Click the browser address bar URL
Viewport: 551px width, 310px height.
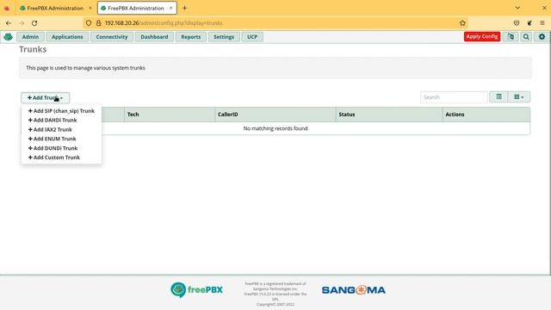(x=164, y=23)
